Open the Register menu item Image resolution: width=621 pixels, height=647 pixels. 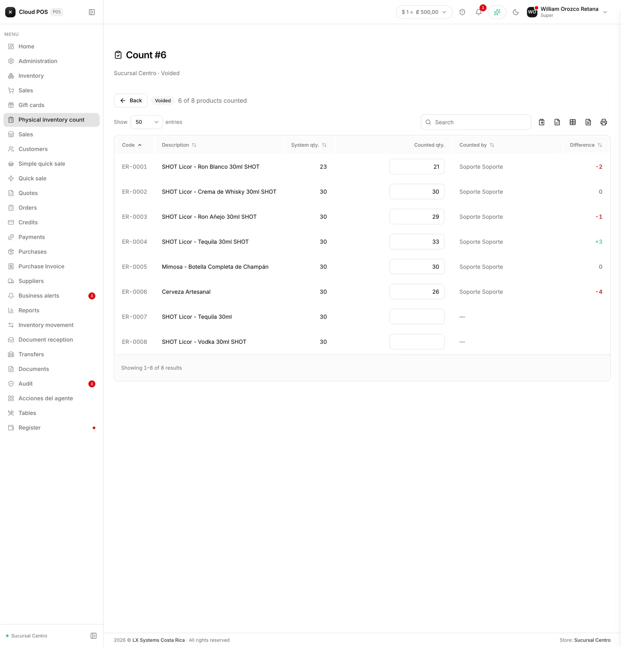[x=52, y=428]
